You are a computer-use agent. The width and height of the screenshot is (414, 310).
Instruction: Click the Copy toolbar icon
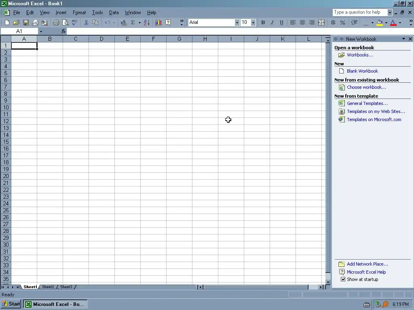click(95, 23)
